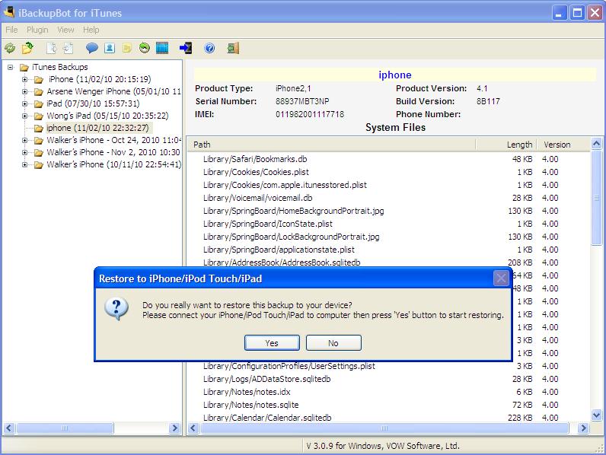
Task: Open the Plugin menu
Action: [37, 30]
